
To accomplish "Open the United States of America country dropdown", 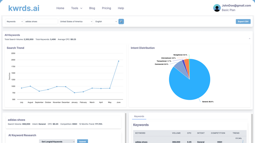I will point(76,21).
